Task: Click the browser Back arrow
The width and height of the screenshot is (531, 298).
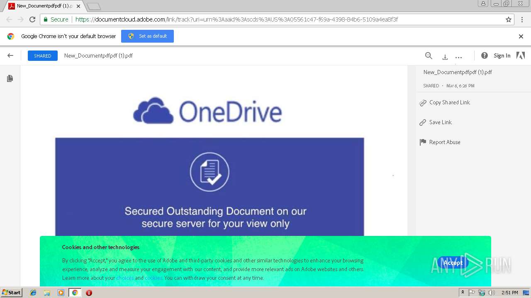Action: coord(9,19)
